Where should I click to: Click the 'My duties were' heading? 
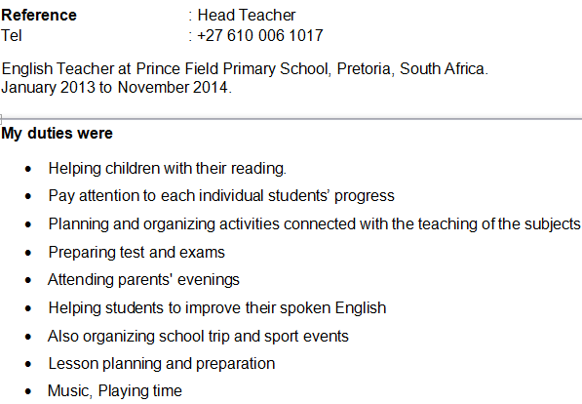pos(57,133)
